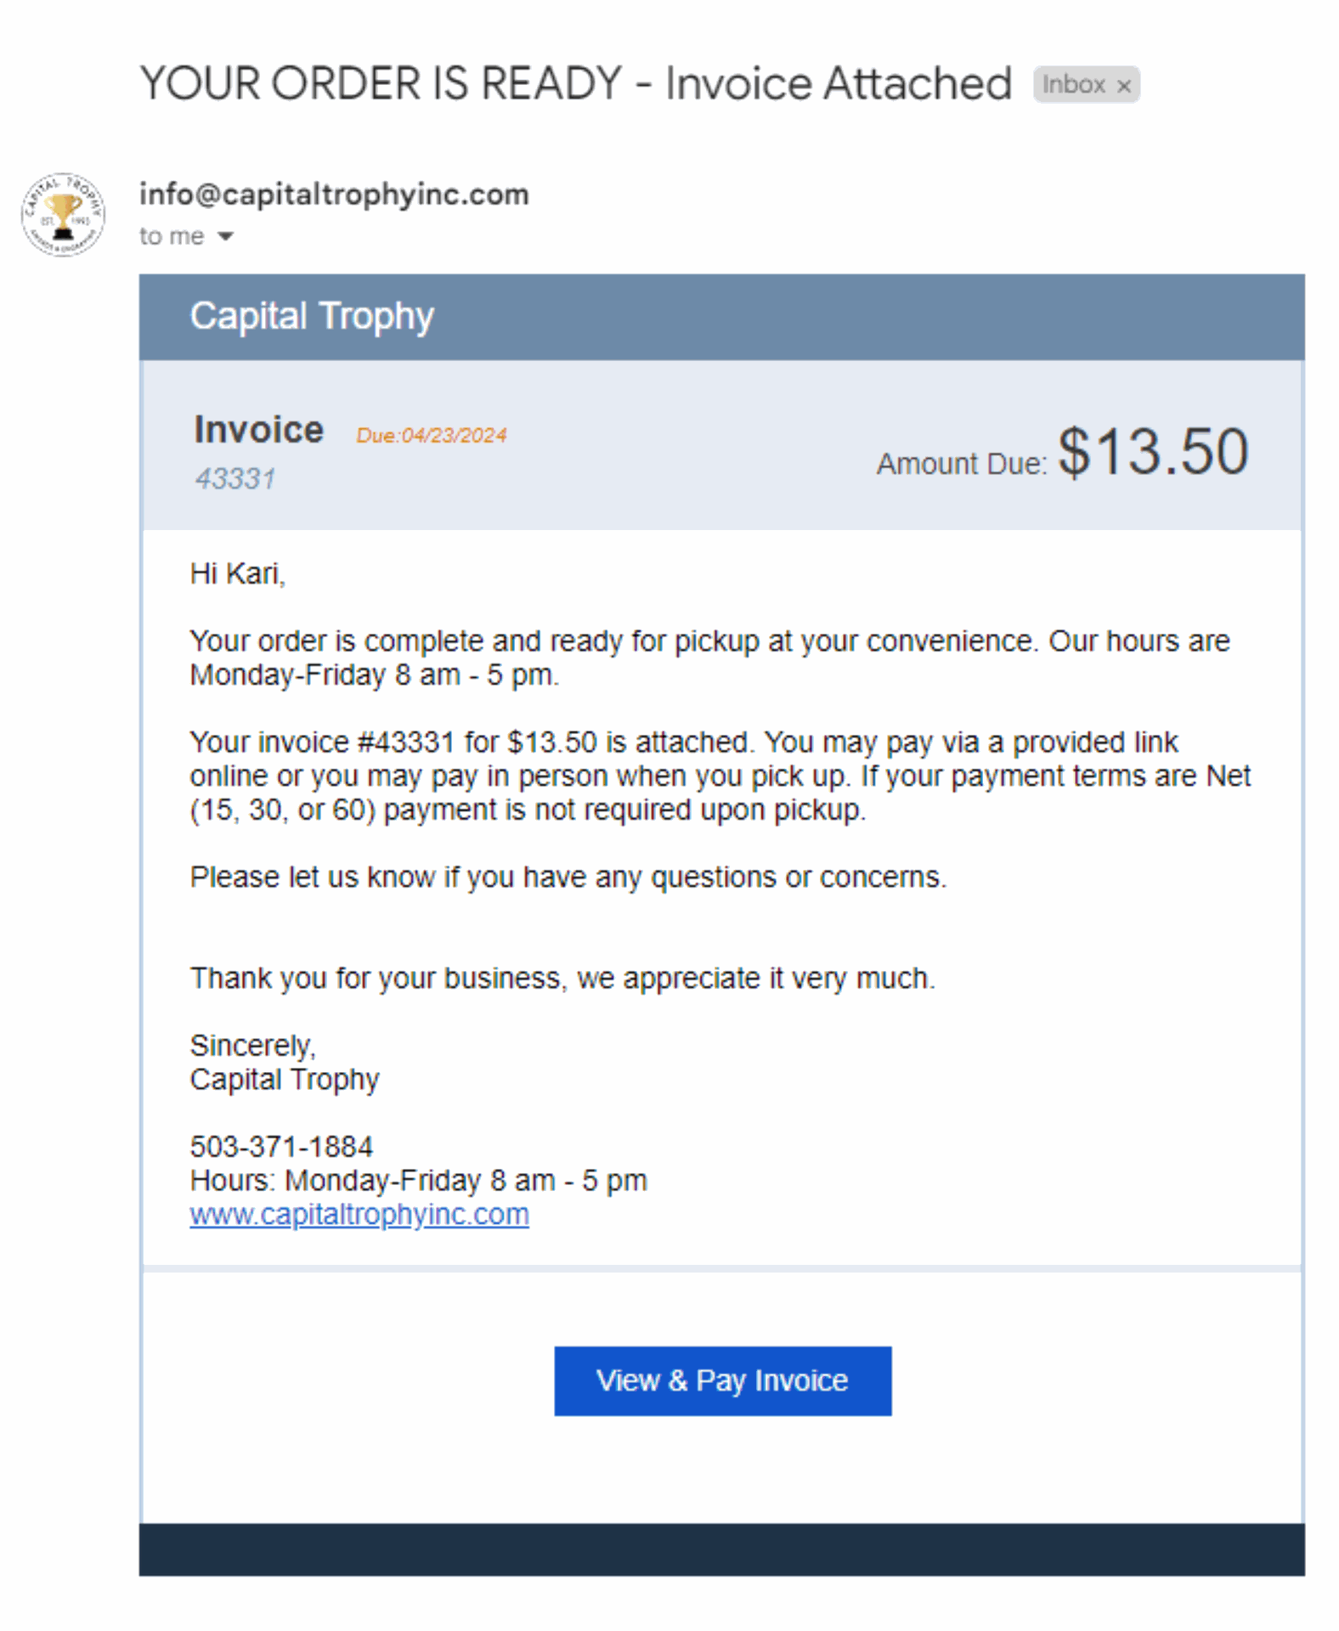The image size is (1339, 1631).
Task: Click the Inbox label tag
Action: coord(1074,85)
